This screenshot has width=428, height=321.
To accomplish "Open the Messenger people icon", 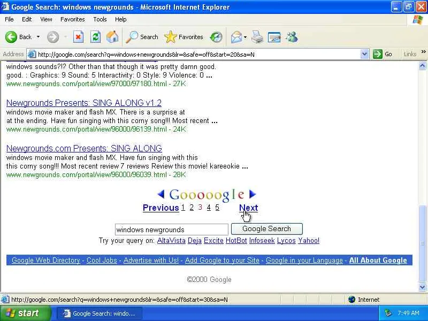I will (292, 37).
